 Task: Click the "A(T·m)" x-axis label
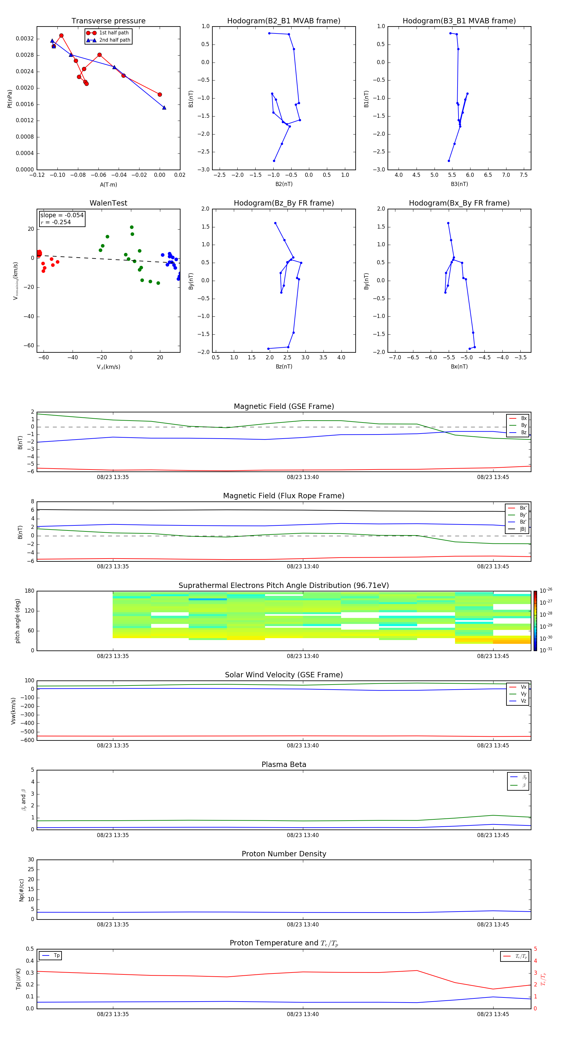coord(108,185)
